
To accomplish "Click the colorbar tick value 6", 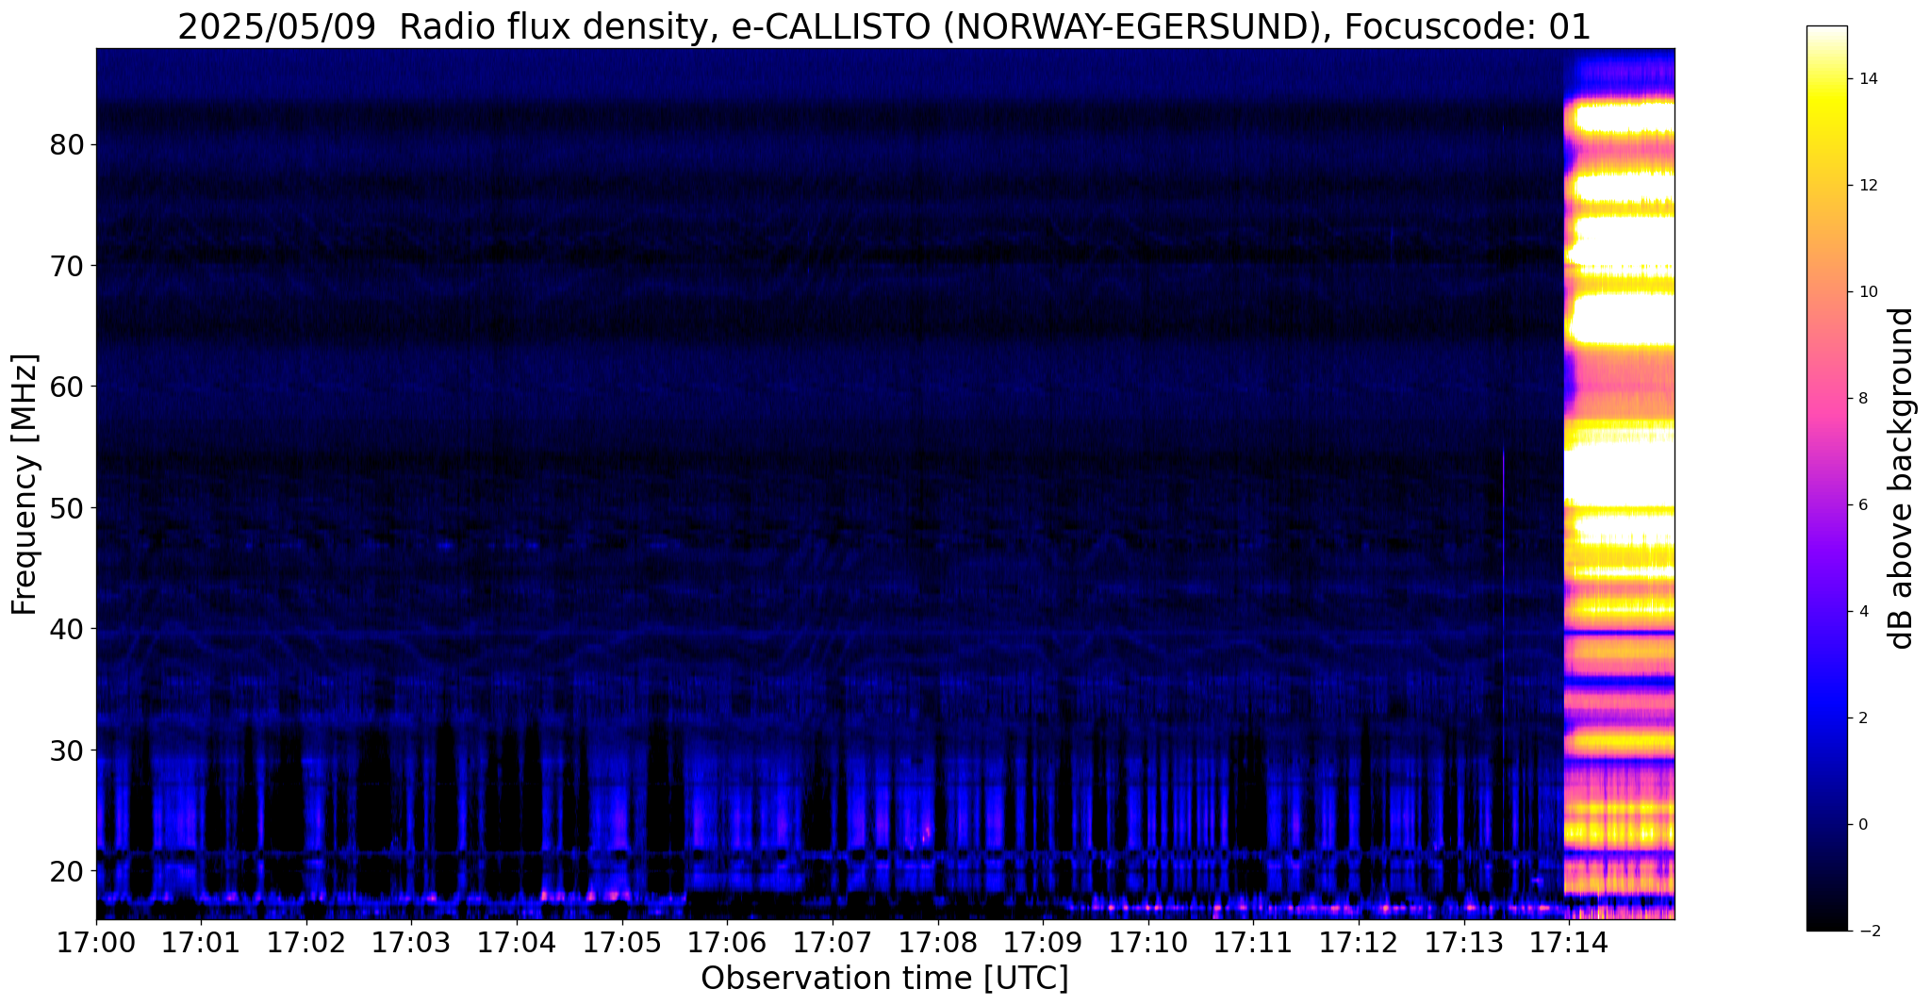I will click(x=1861, y=505).
